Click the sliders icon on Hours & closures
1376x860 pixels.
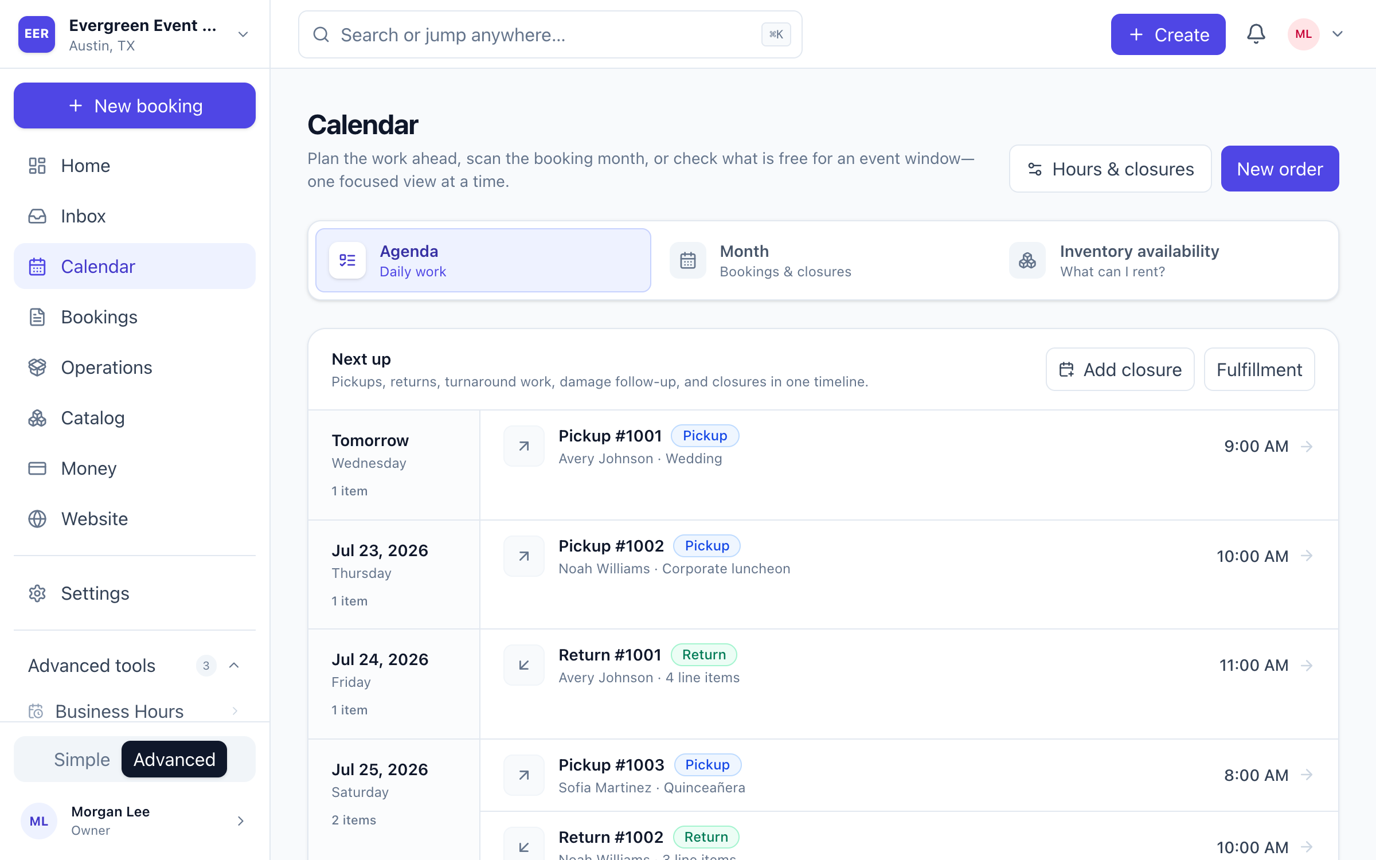1035,169
